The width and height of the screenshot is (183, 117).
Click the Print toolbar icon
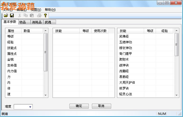pyautogui.click(x=39, y=16)
